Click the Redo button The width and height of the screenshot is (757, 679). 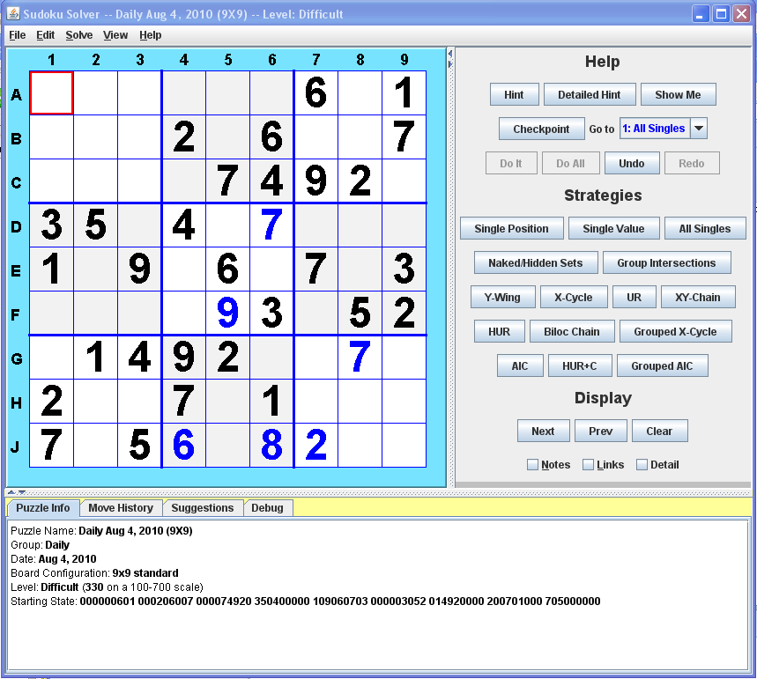pyautogui.click(x=692, y=163)
